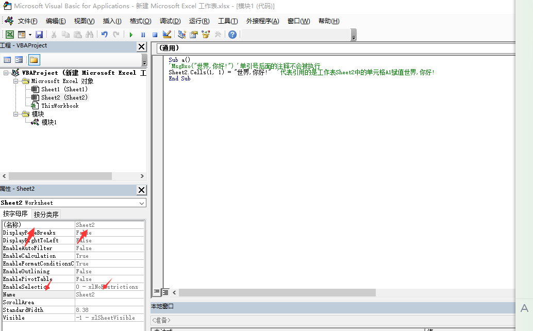Open Object Browser toolbar icon
This screenshot has width=533, height=331.
[x=206, y=35]
